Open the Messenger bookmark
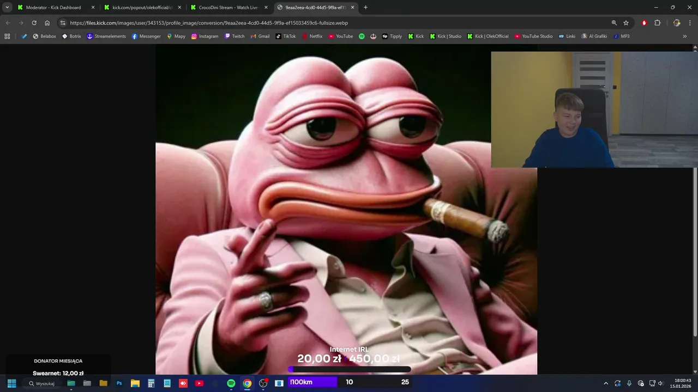Viewport: 698px width, 392px height. point(146,36)
